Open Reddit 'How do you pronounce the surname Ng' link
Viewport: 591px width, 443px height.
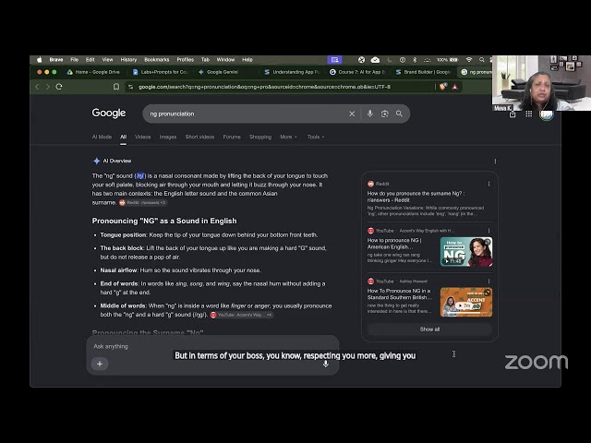416,197
